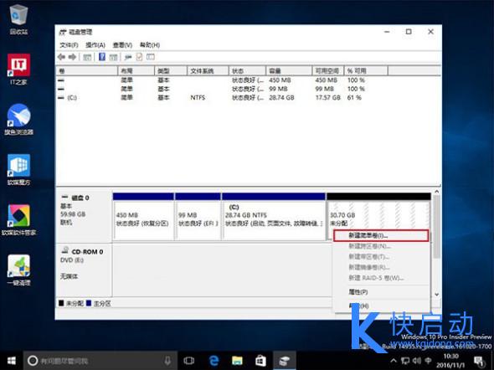494x370 pixels.
Task: Open the Action (A) menu
Action: 95,45
